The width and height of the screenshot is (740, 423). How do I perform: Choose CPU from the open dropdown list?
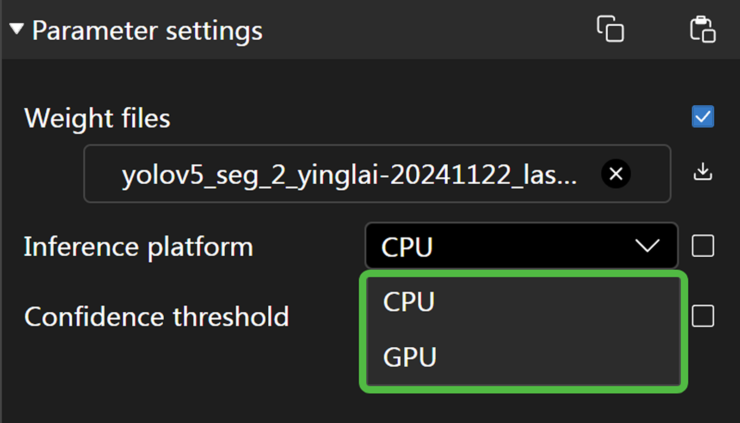[x=409, y=302]
